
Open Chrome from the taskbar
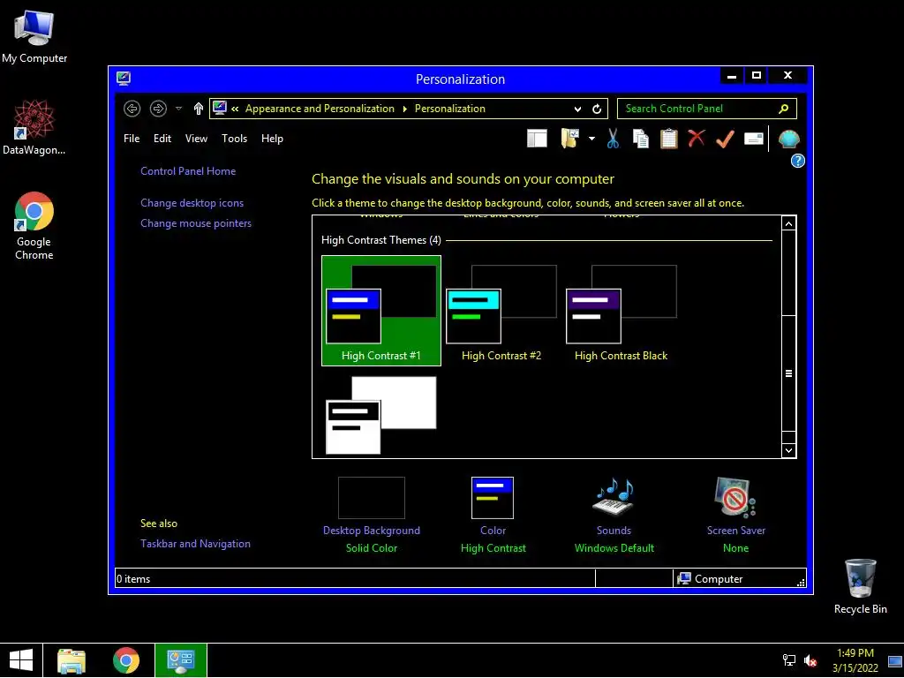pos(126,660)
